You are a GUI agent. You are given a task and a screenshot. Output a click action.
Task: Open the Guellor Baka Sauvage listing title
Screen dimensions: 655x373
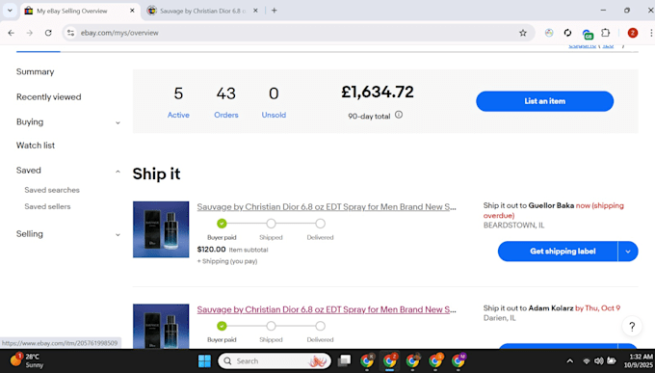pyautogui.click(x=327, y=207)
